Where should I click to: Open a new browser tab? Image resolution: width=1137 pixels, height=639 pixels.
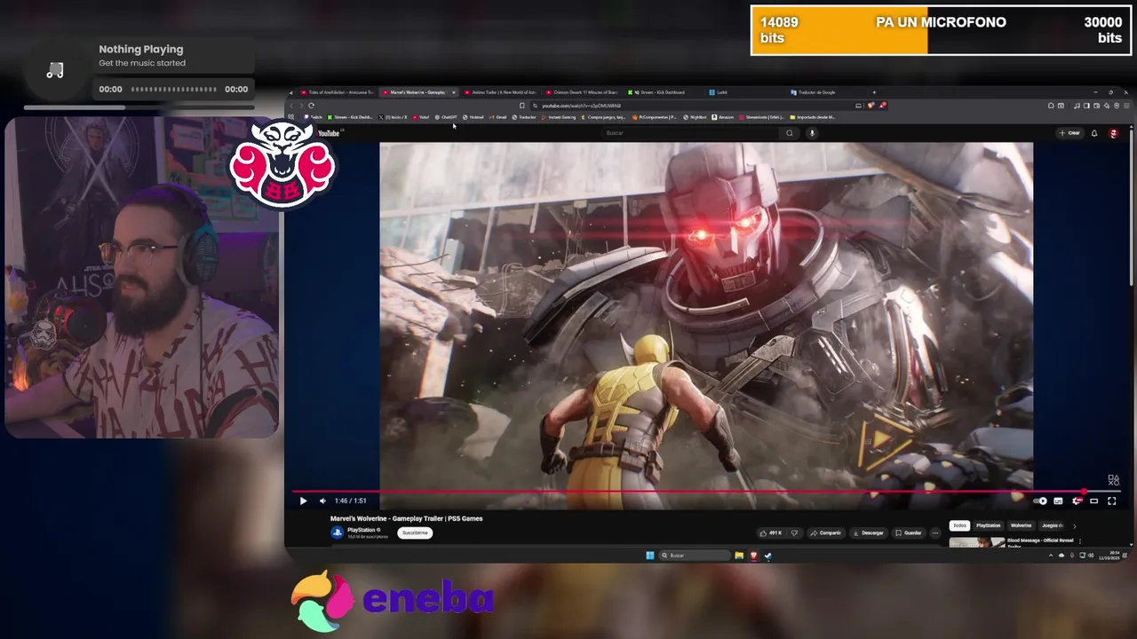pyautogui.click(x=874, y=92)
